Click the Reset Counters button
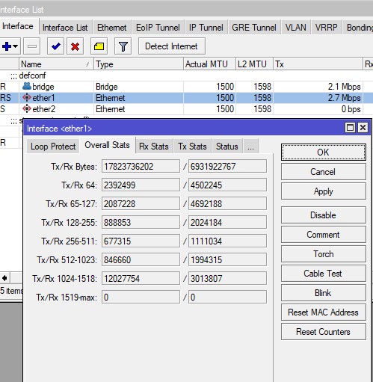 pyautogui.click(x=324, y=332)
